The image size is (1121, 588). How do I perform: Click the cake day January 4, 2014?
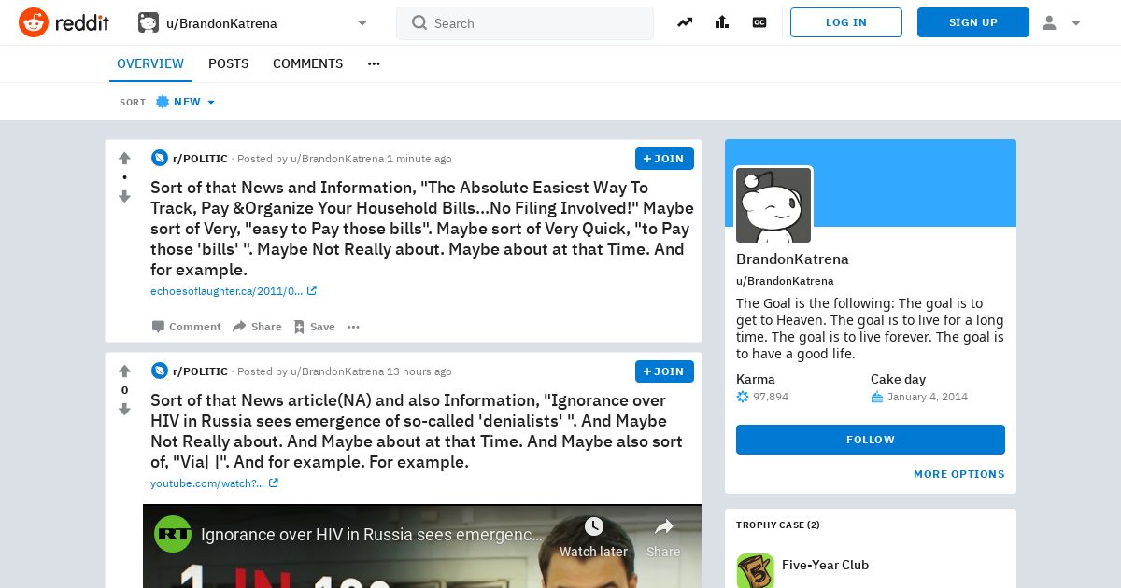[928, 397]
